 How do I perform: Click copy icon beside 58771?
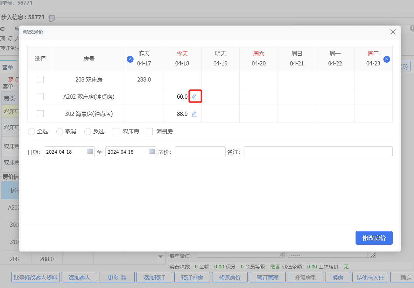51,17
